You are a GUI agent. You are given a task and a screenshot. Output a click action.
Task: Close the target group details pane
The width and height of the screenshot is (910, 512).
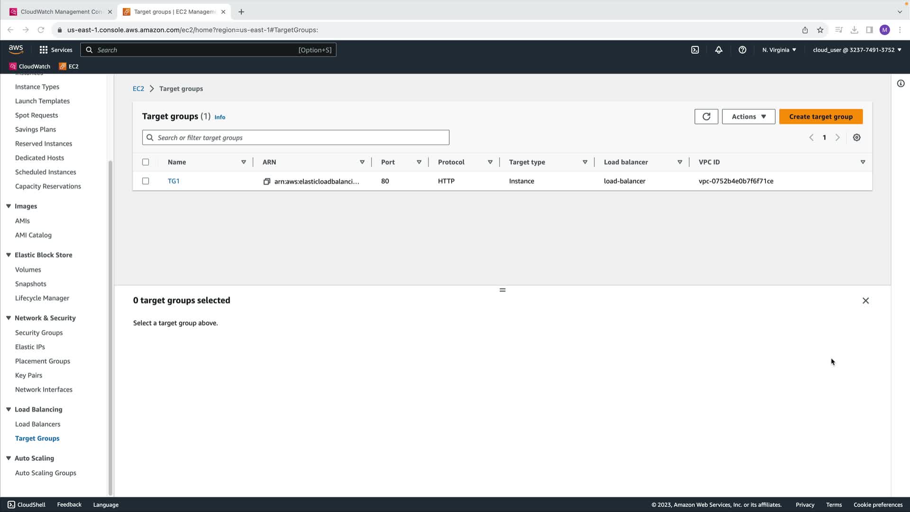(865, 301)
